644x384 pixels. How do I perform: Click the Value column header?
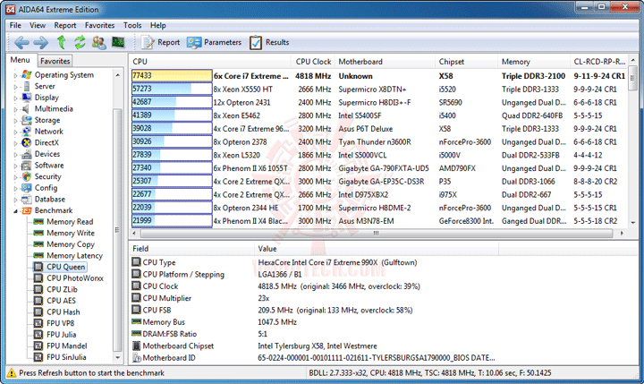(377, 249)
